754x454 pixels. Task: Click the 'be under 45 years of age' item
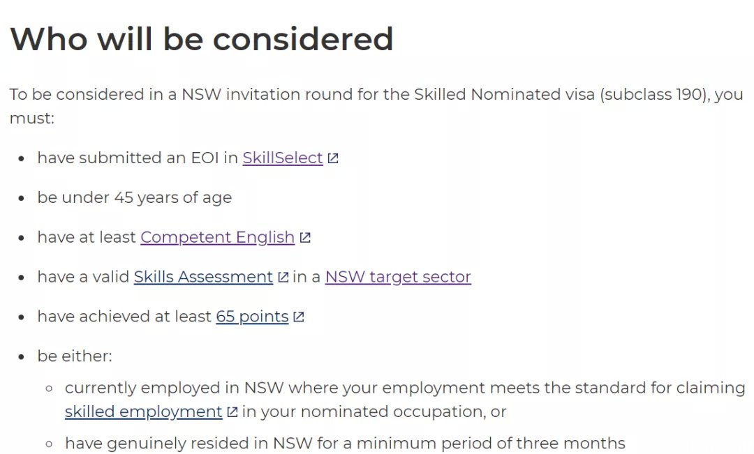pos(135,197)
